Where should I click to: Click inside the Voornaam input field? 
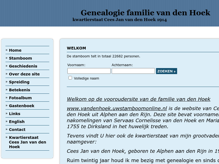tap(89, 71)
